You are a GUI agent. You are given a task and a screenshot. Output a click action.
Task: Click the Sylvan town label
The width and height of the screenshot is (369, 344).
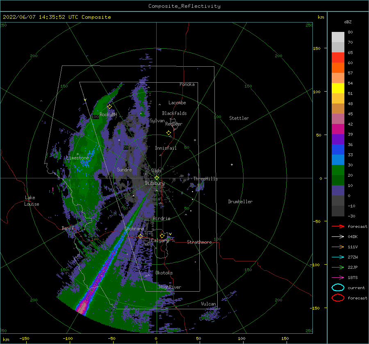(x=157, y=121)
